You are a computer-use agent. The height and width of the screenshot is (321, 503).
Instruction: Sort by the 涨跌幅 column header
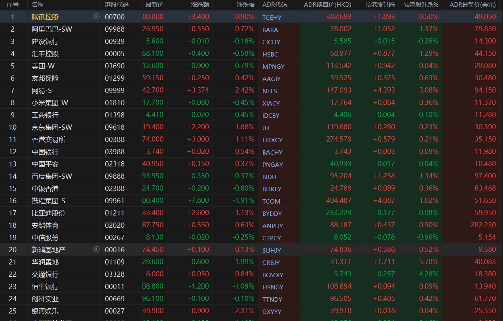point(245,5)
